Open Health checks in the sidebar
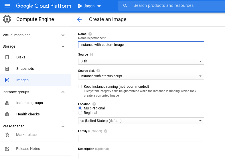The image size is (225, 159). point(35,114)
